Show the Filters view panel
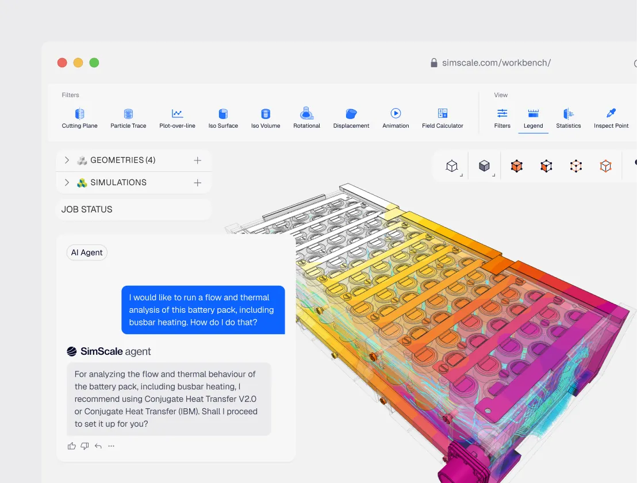The height and width of the screenshot is (483, 637). click(502, 118)
